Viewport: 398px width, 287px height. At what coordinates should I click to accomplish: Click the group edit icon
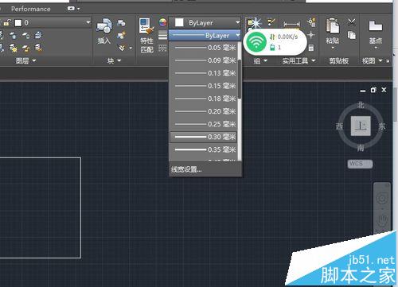271,22
